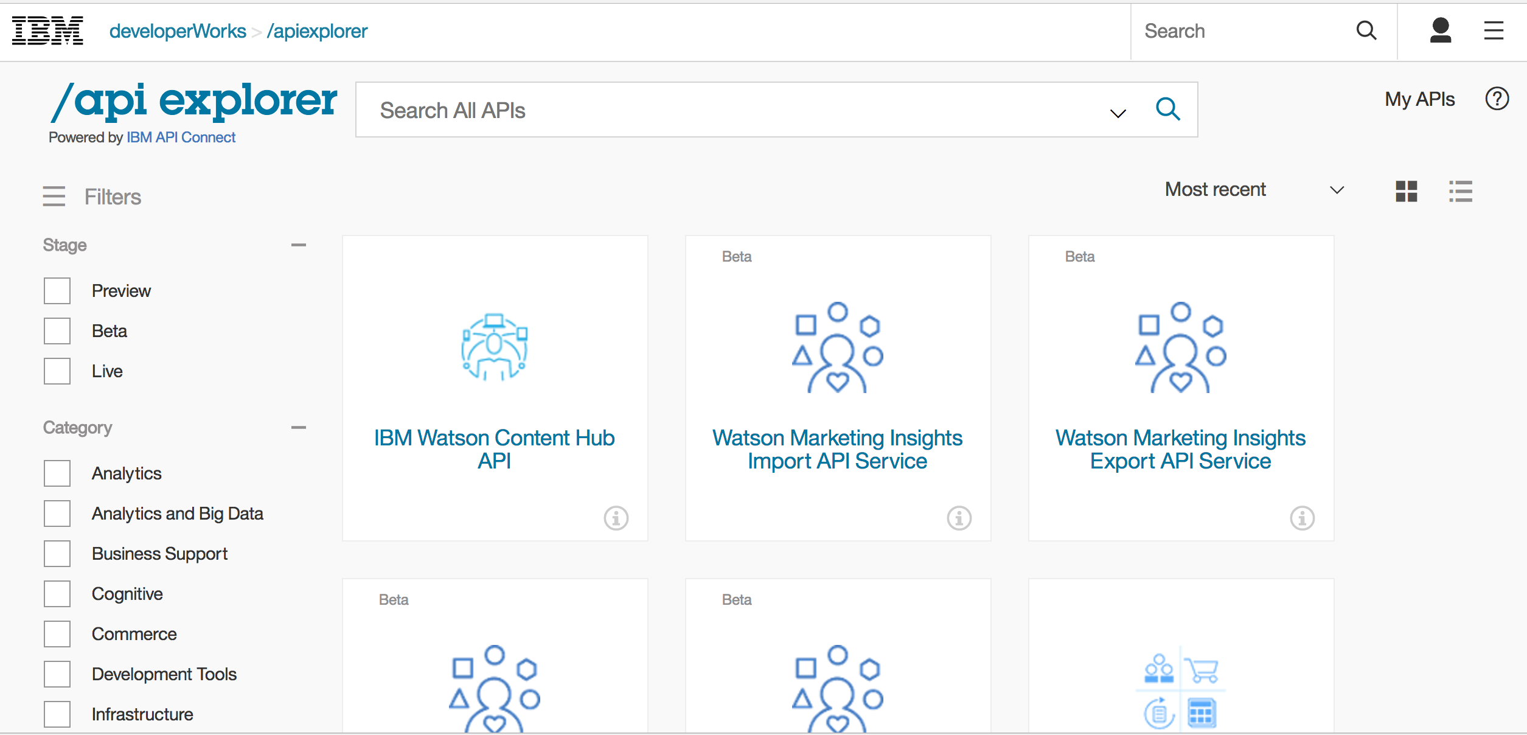Show info for Export API Service card
Screen dimensions: 1527x735
(1303, 518)
